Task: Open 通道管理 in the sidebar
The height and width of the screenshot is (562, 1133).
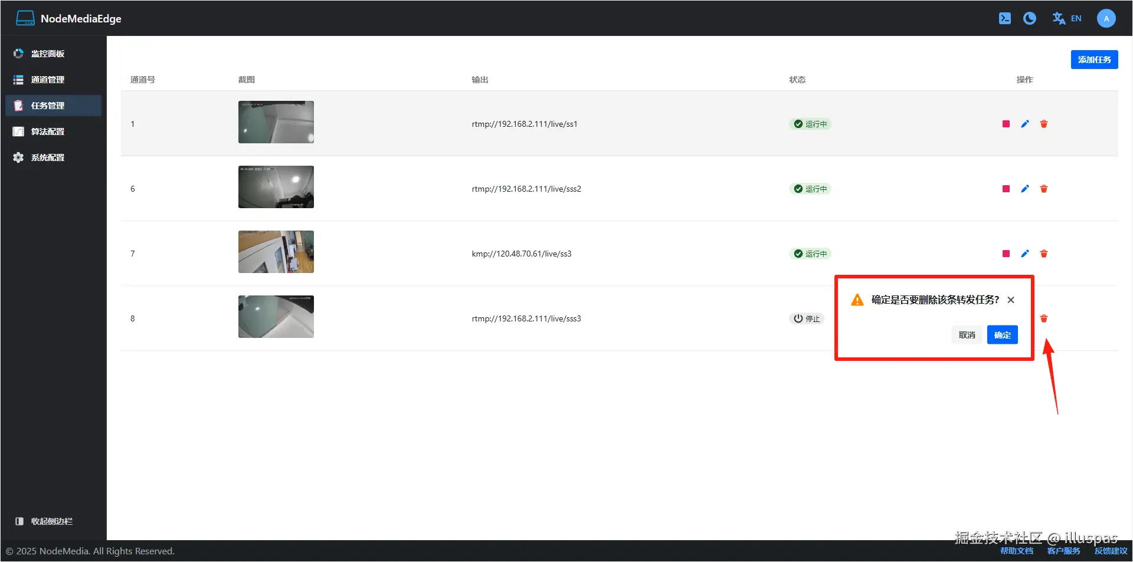Action: click(53, 80)
